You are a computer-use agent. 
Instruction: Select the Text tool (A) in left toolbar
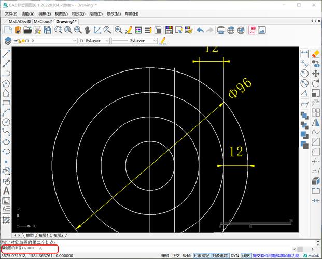(x=6, y=191)
